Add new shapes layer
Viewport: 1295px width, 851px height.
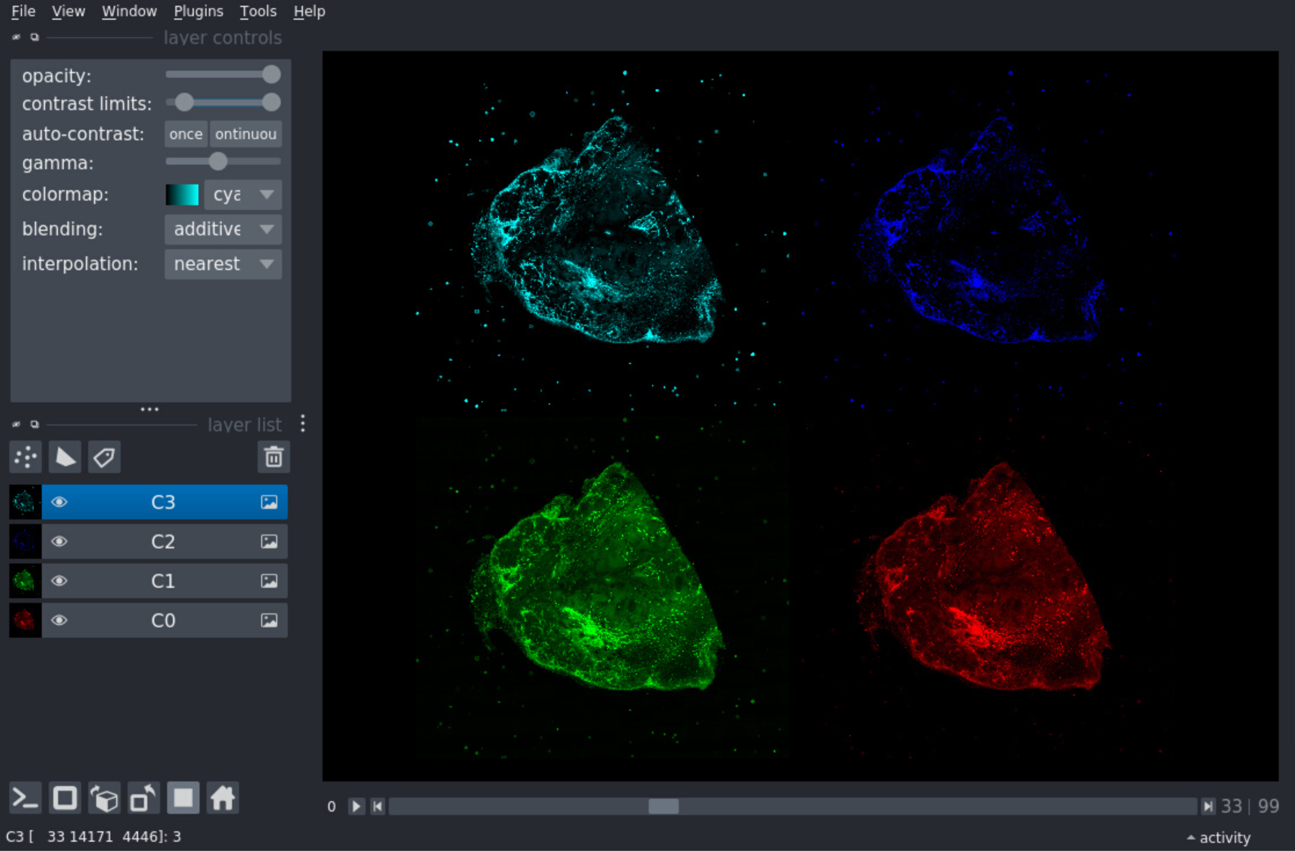(x=65, y=457)
